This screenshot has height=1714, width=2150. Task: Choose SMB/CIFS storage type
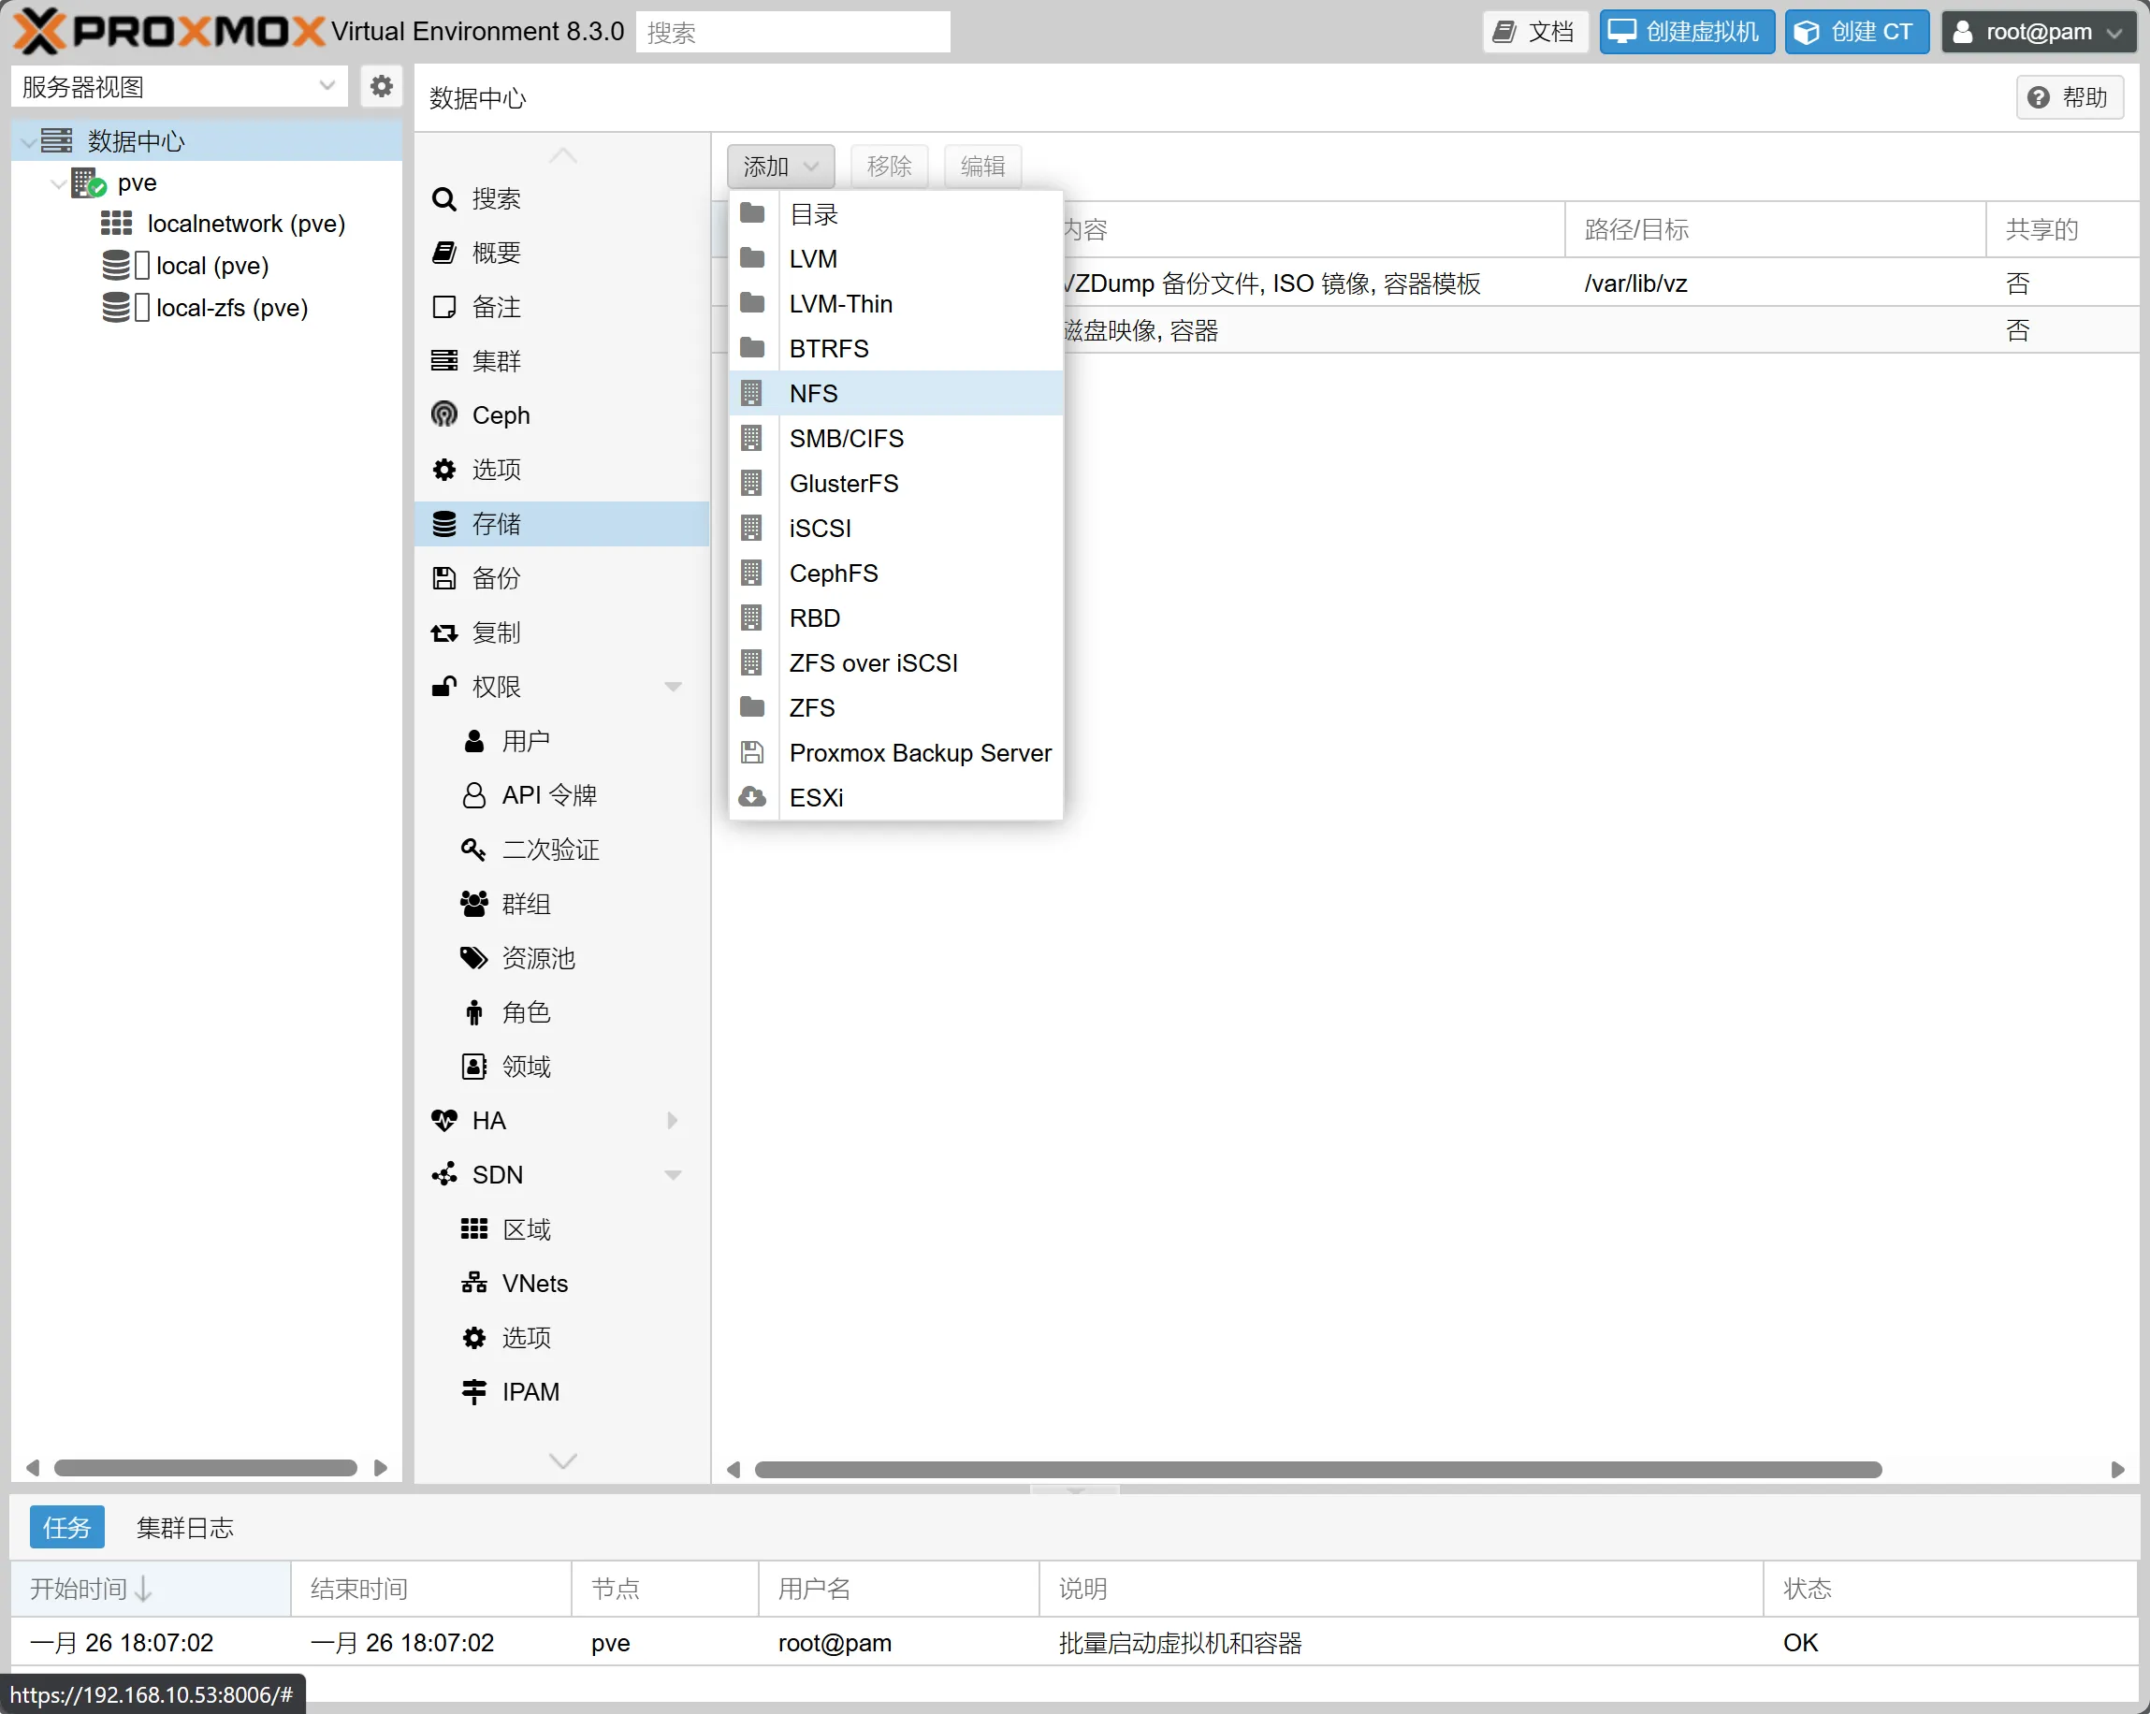[846, 438]
